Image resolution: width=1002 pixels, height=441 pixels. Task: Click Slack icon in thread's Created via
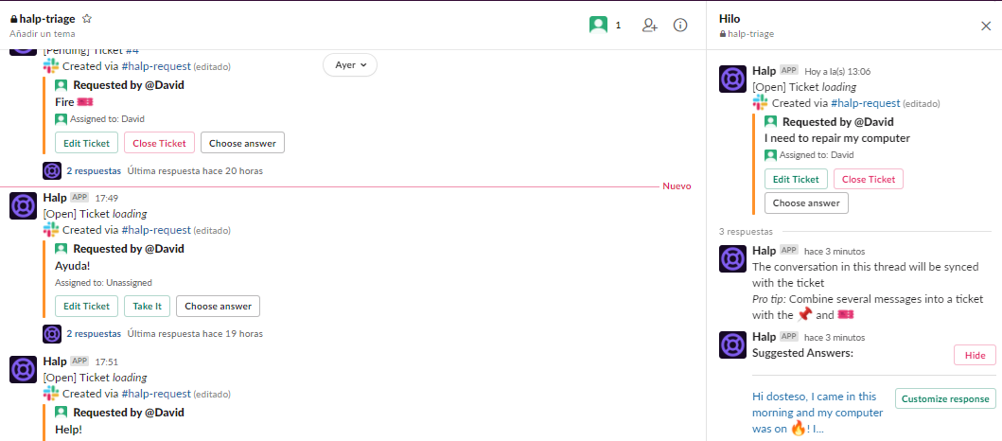(x=760, y=103)
